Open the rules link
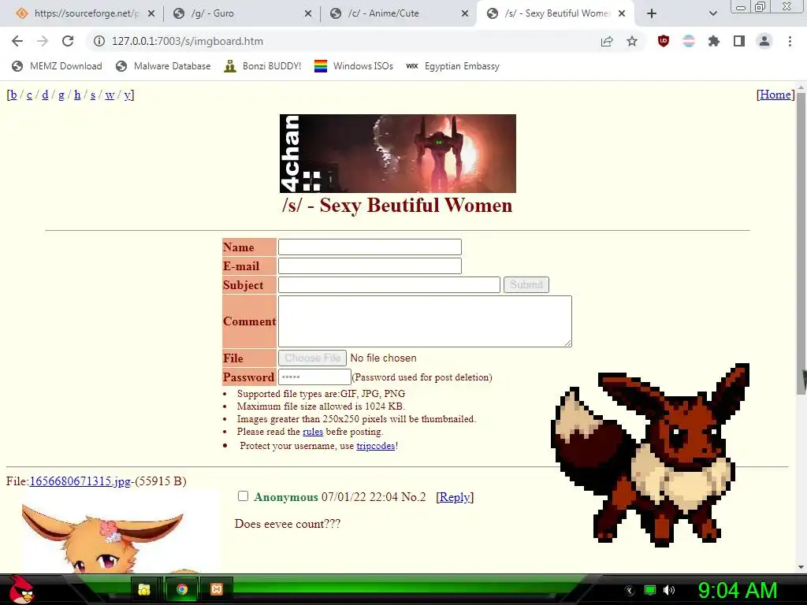Image resolution: width=807 pixels, height=605 pixels. click(313, 432)
